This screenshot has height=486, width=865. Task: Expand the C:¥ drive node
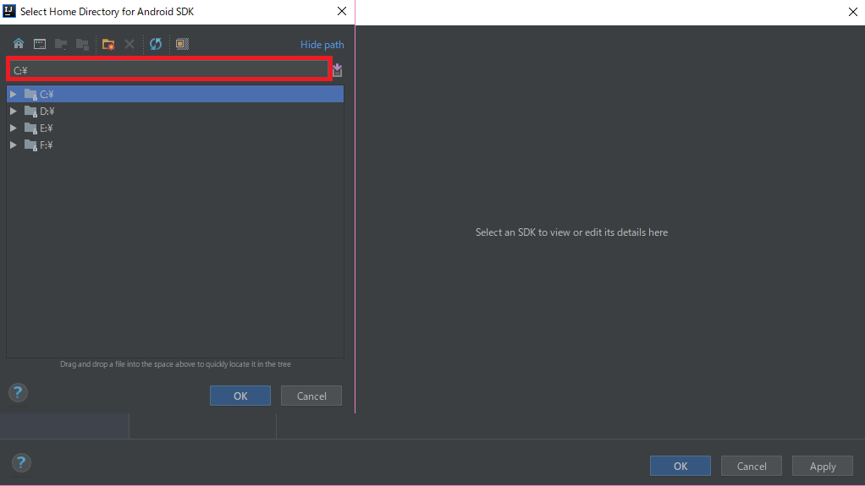14,94
